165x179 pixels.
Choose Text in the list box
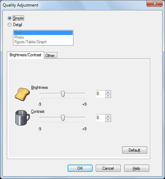tap(43, 33)
